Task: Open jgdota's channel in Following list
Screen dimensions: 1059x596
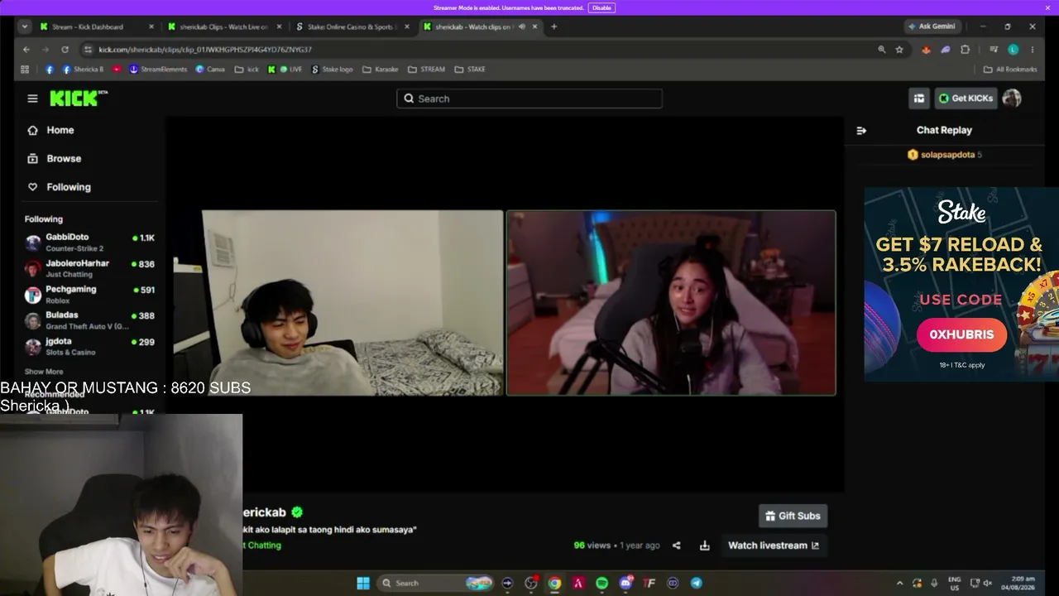Action: [x=89, y=346]
